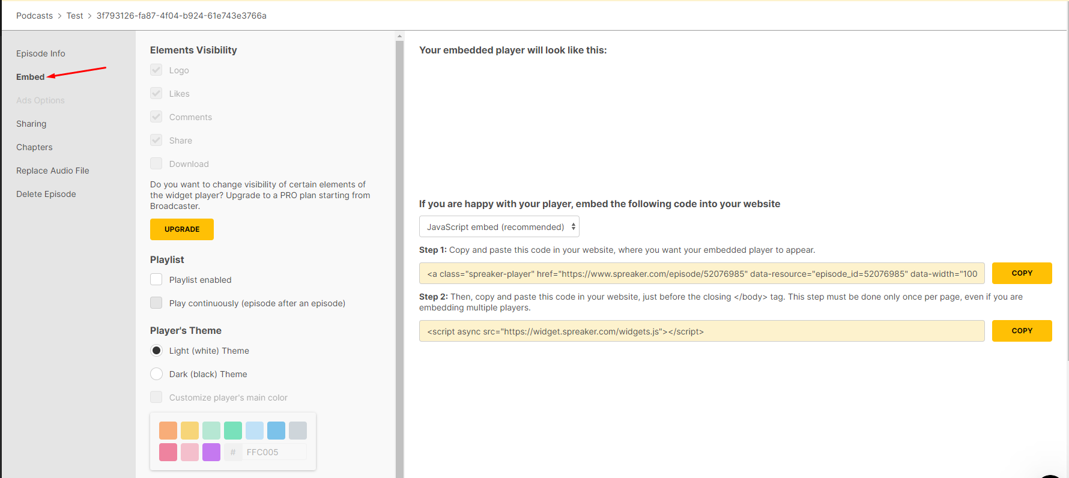Click the Podcasts breadcrumb link
The height and width of the screenshot is (478, 1069).
(34, 16)
